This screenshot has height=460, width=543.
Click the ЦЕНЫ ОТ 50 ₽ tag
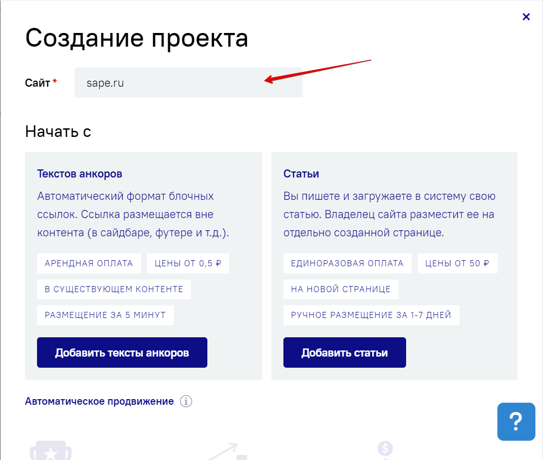457,263
